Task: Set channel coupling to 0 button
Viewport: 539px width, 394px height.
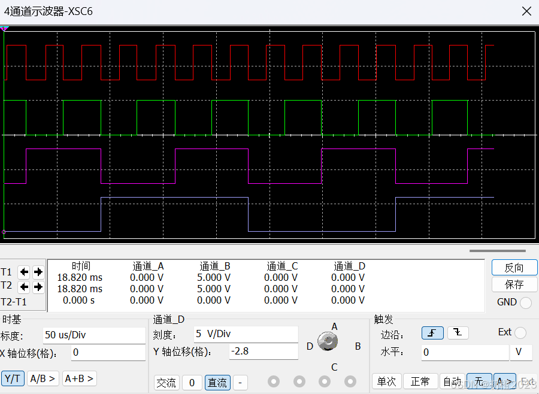Action: [x=192, y=383]
